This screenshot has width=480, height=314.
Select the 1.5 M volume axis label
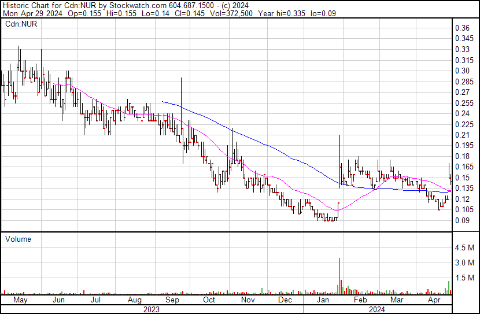pos(464,278)
